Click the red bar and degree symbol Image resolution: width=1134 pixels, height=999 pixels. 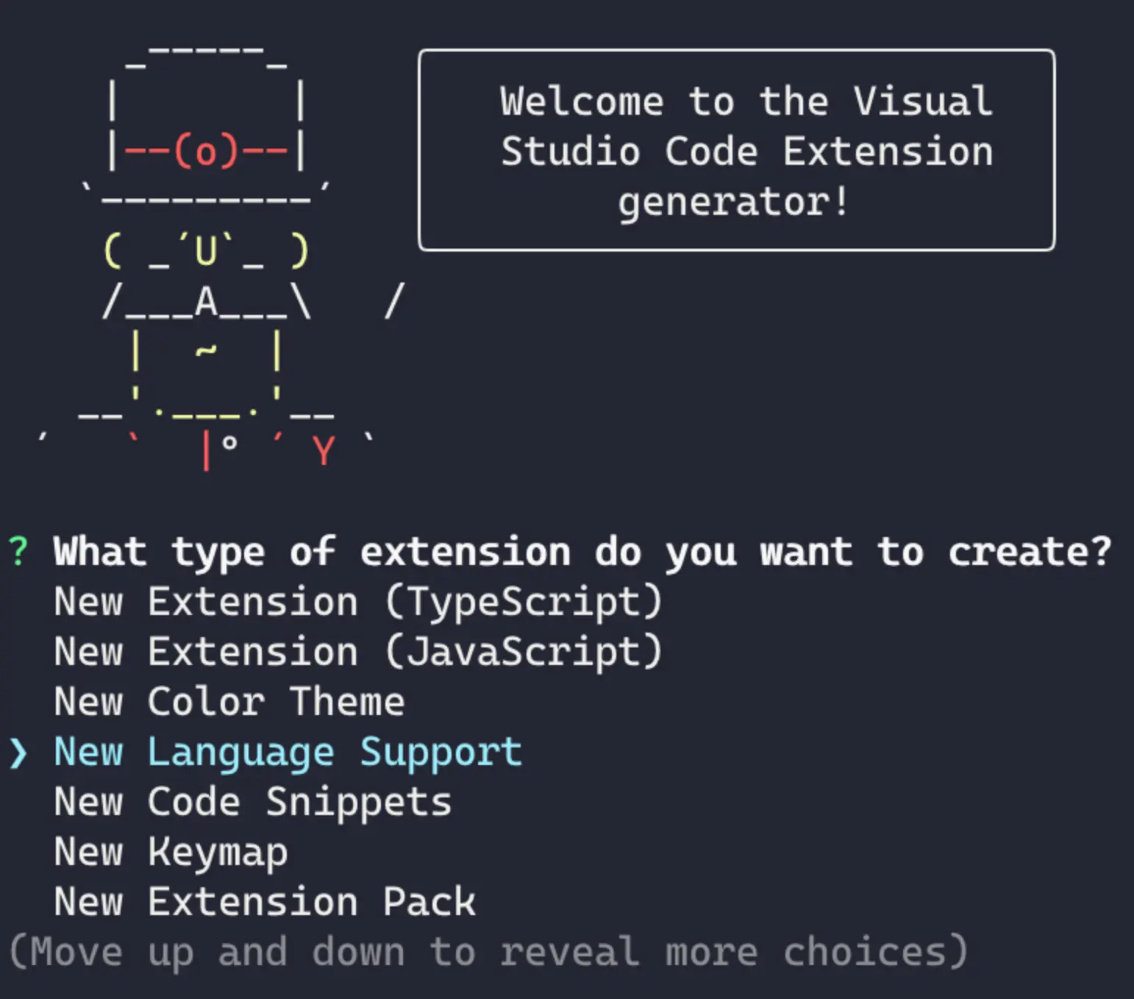(218, 450)
